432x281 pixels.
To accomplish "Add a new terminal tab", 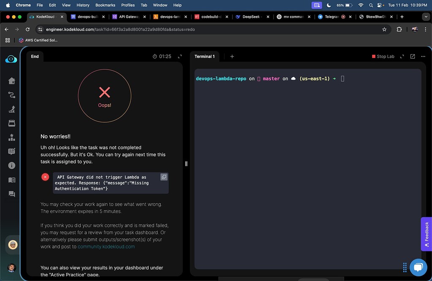I will (x=232, y=57).
